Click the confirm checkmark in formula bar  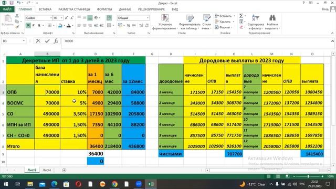point(47,41)
